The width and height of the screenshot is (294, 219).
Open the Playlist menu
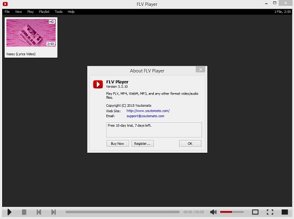point(44,12)
